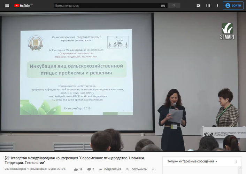Expand the Только интересные сообщения dropdown
The image size is (246, 174).
pyautogui.click(x=192, y=161)
